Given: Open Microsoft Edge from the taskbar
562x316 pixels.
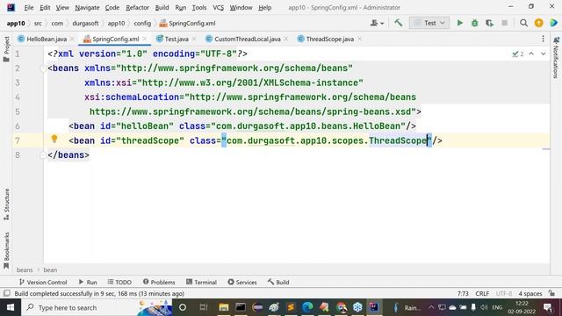Looking at the screenshot, I should click(x=307, y=307).
